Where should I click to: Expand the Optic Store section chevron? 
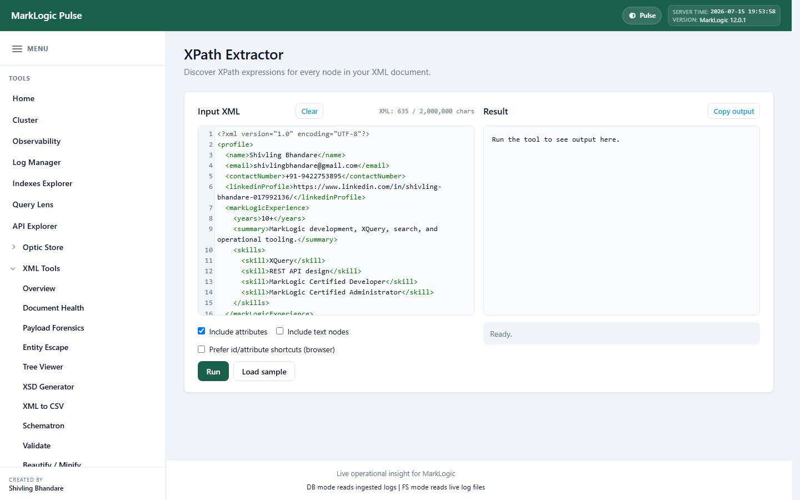click(x=14, y=247)
